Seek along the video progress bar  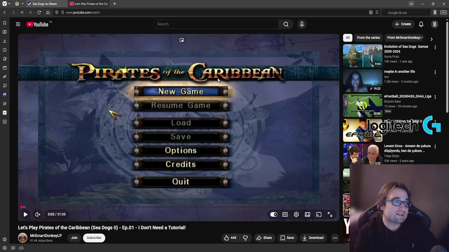click(x=179, y=207)
